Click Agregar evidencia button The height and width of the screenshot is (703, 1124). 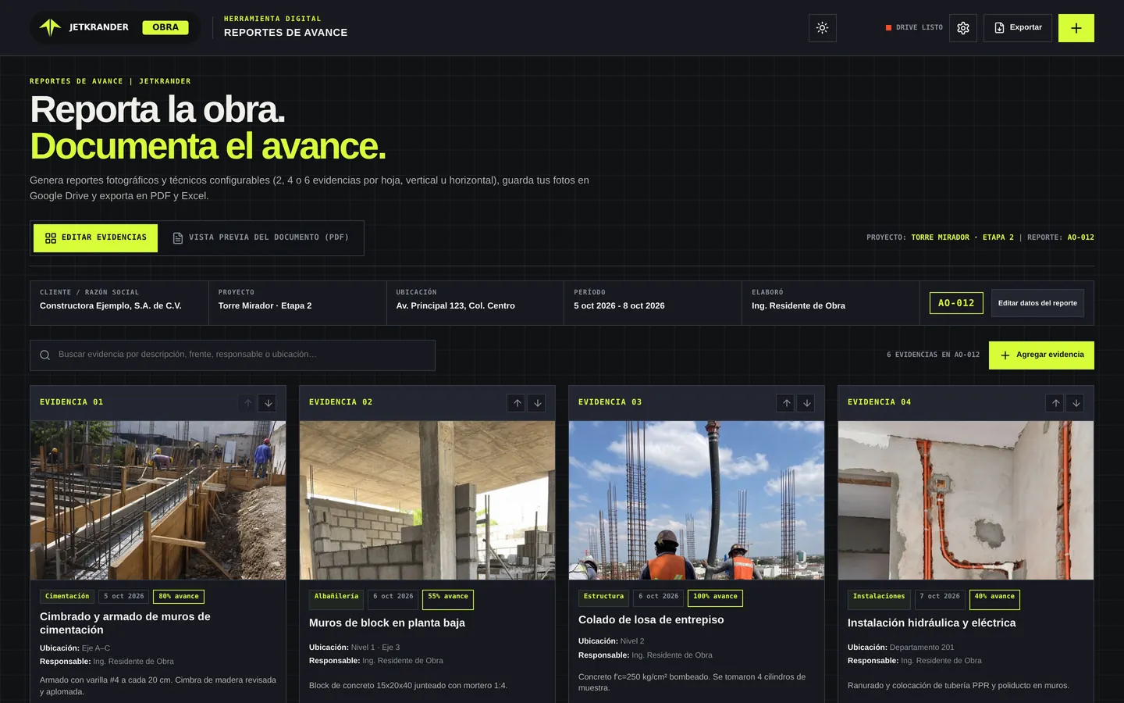(1041, 355)
